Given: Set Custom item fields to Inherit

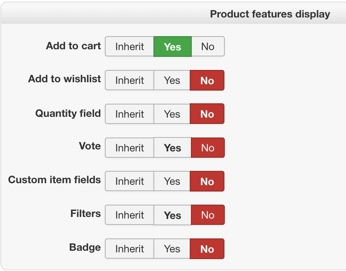Looking at the screenshot, I should tap(130, 182).
